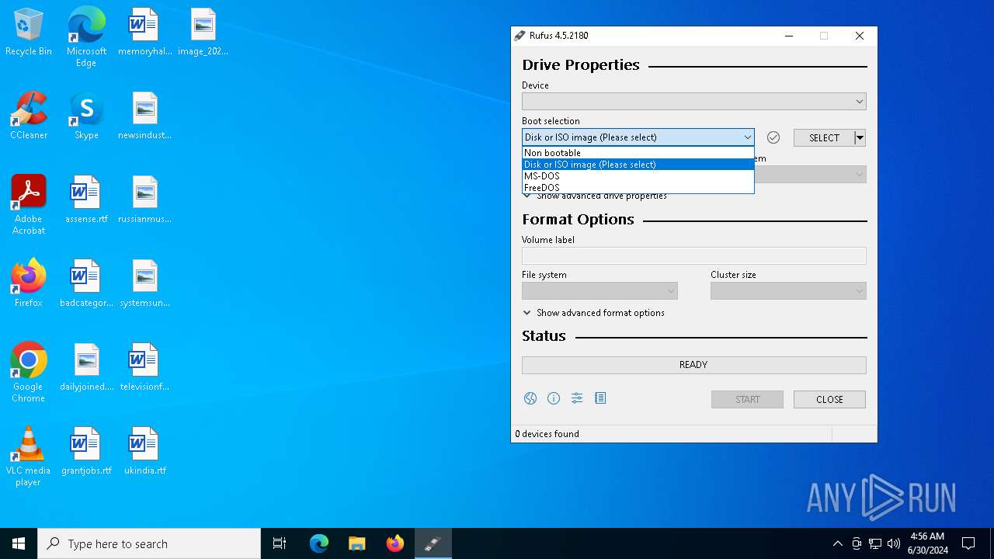Open Task View in the taskbar
Image resolution: width=994 pixels, height=559 pixels.
(280, 543)
